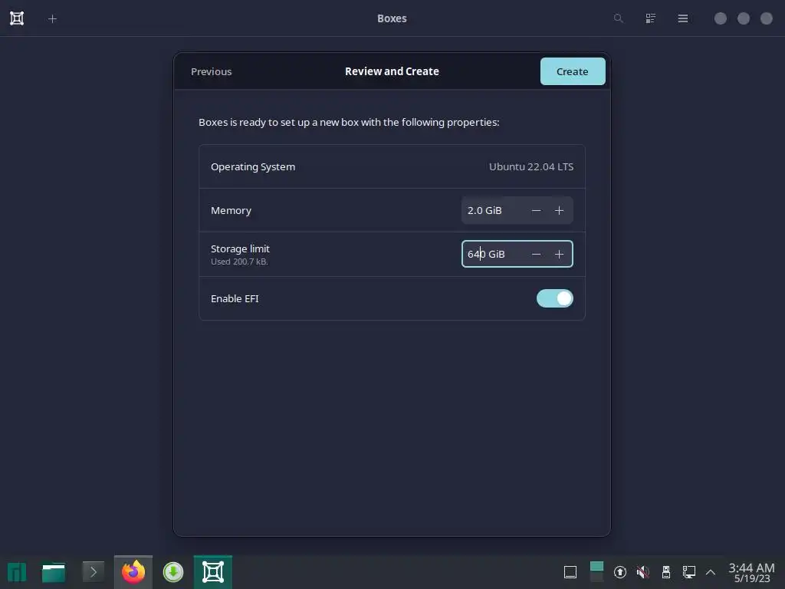Toggle the Enable EFI switch
This screenshot has width=785, height=589.
point(555,298)
